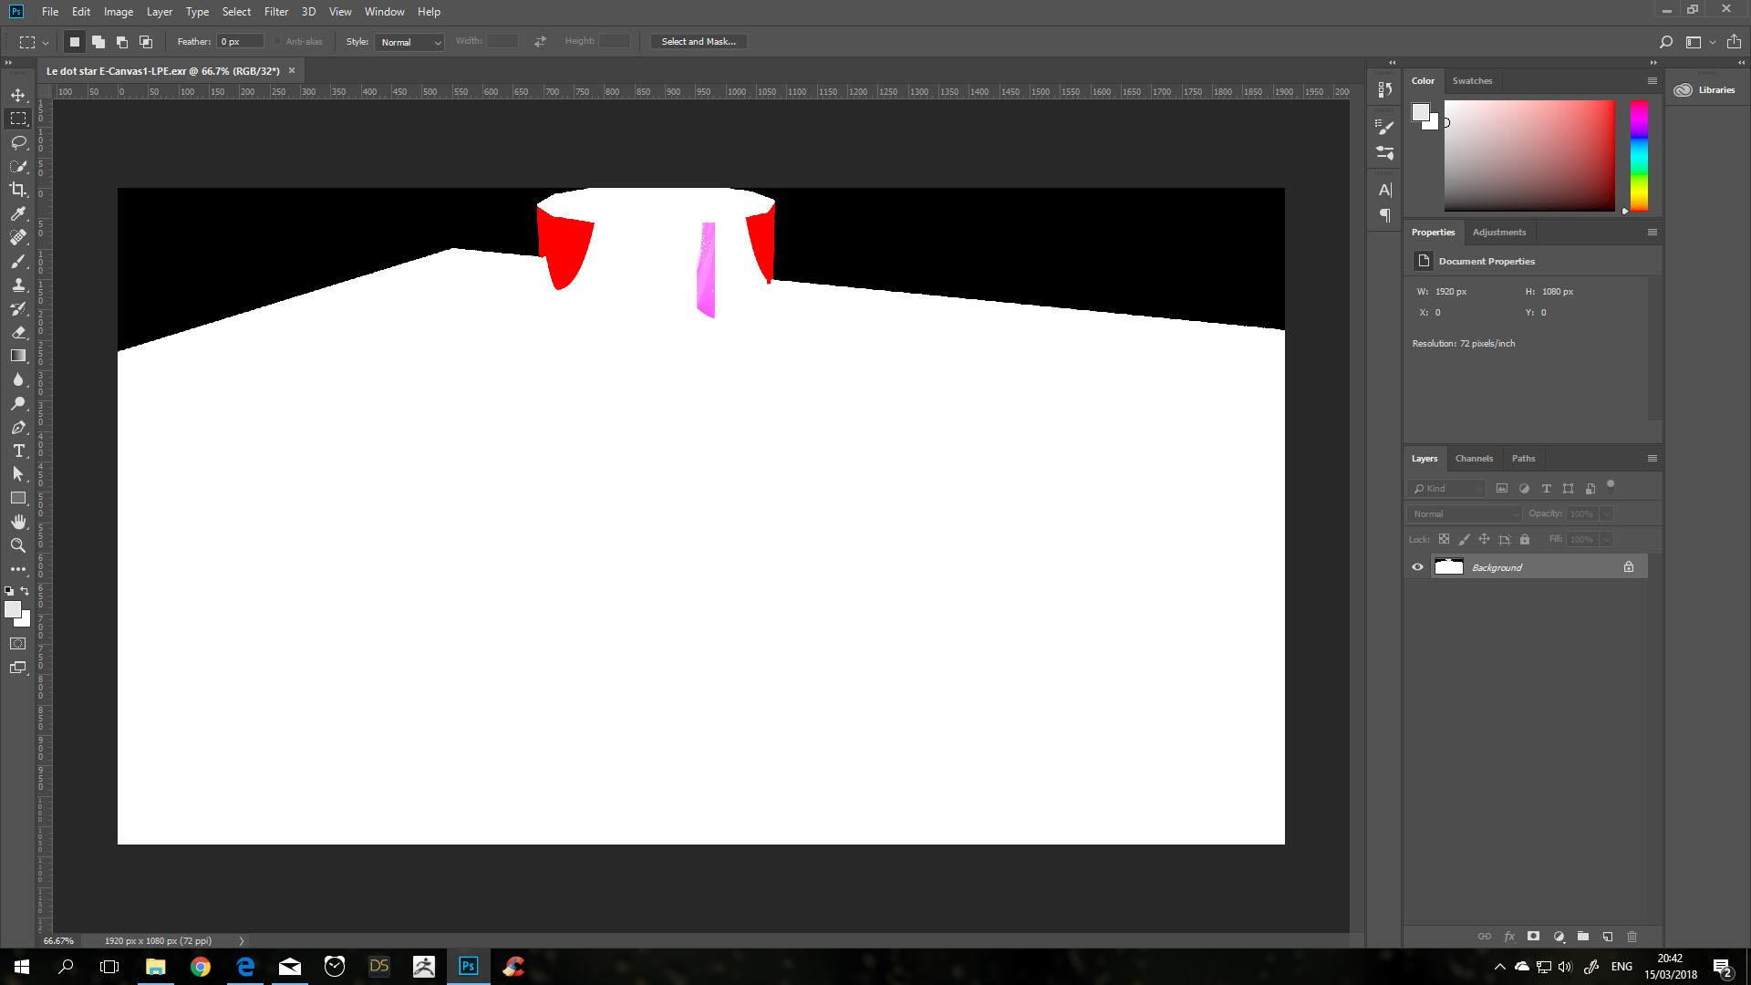
Task: Select the Move tool
Action: coord(18,95)
